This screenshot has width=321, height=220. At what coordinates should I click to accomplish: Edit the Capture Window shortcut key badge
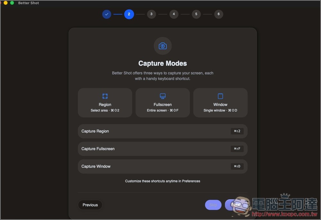coord(237,166)
